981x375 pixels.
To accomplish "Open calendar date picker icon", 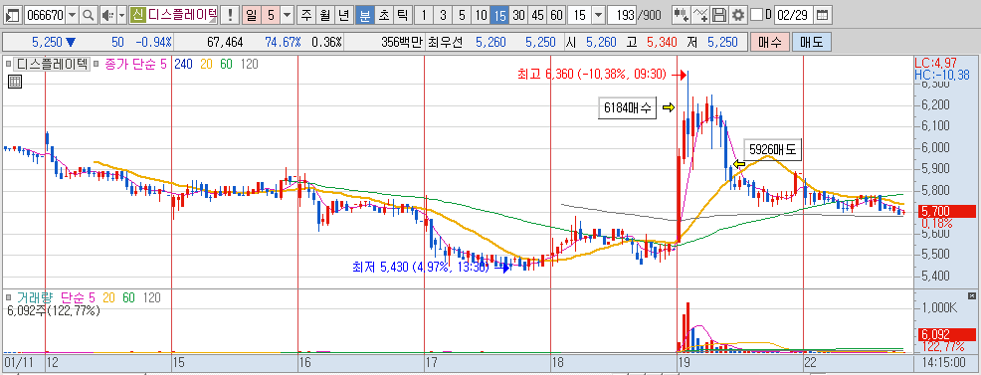I will [x=822, y=15].
